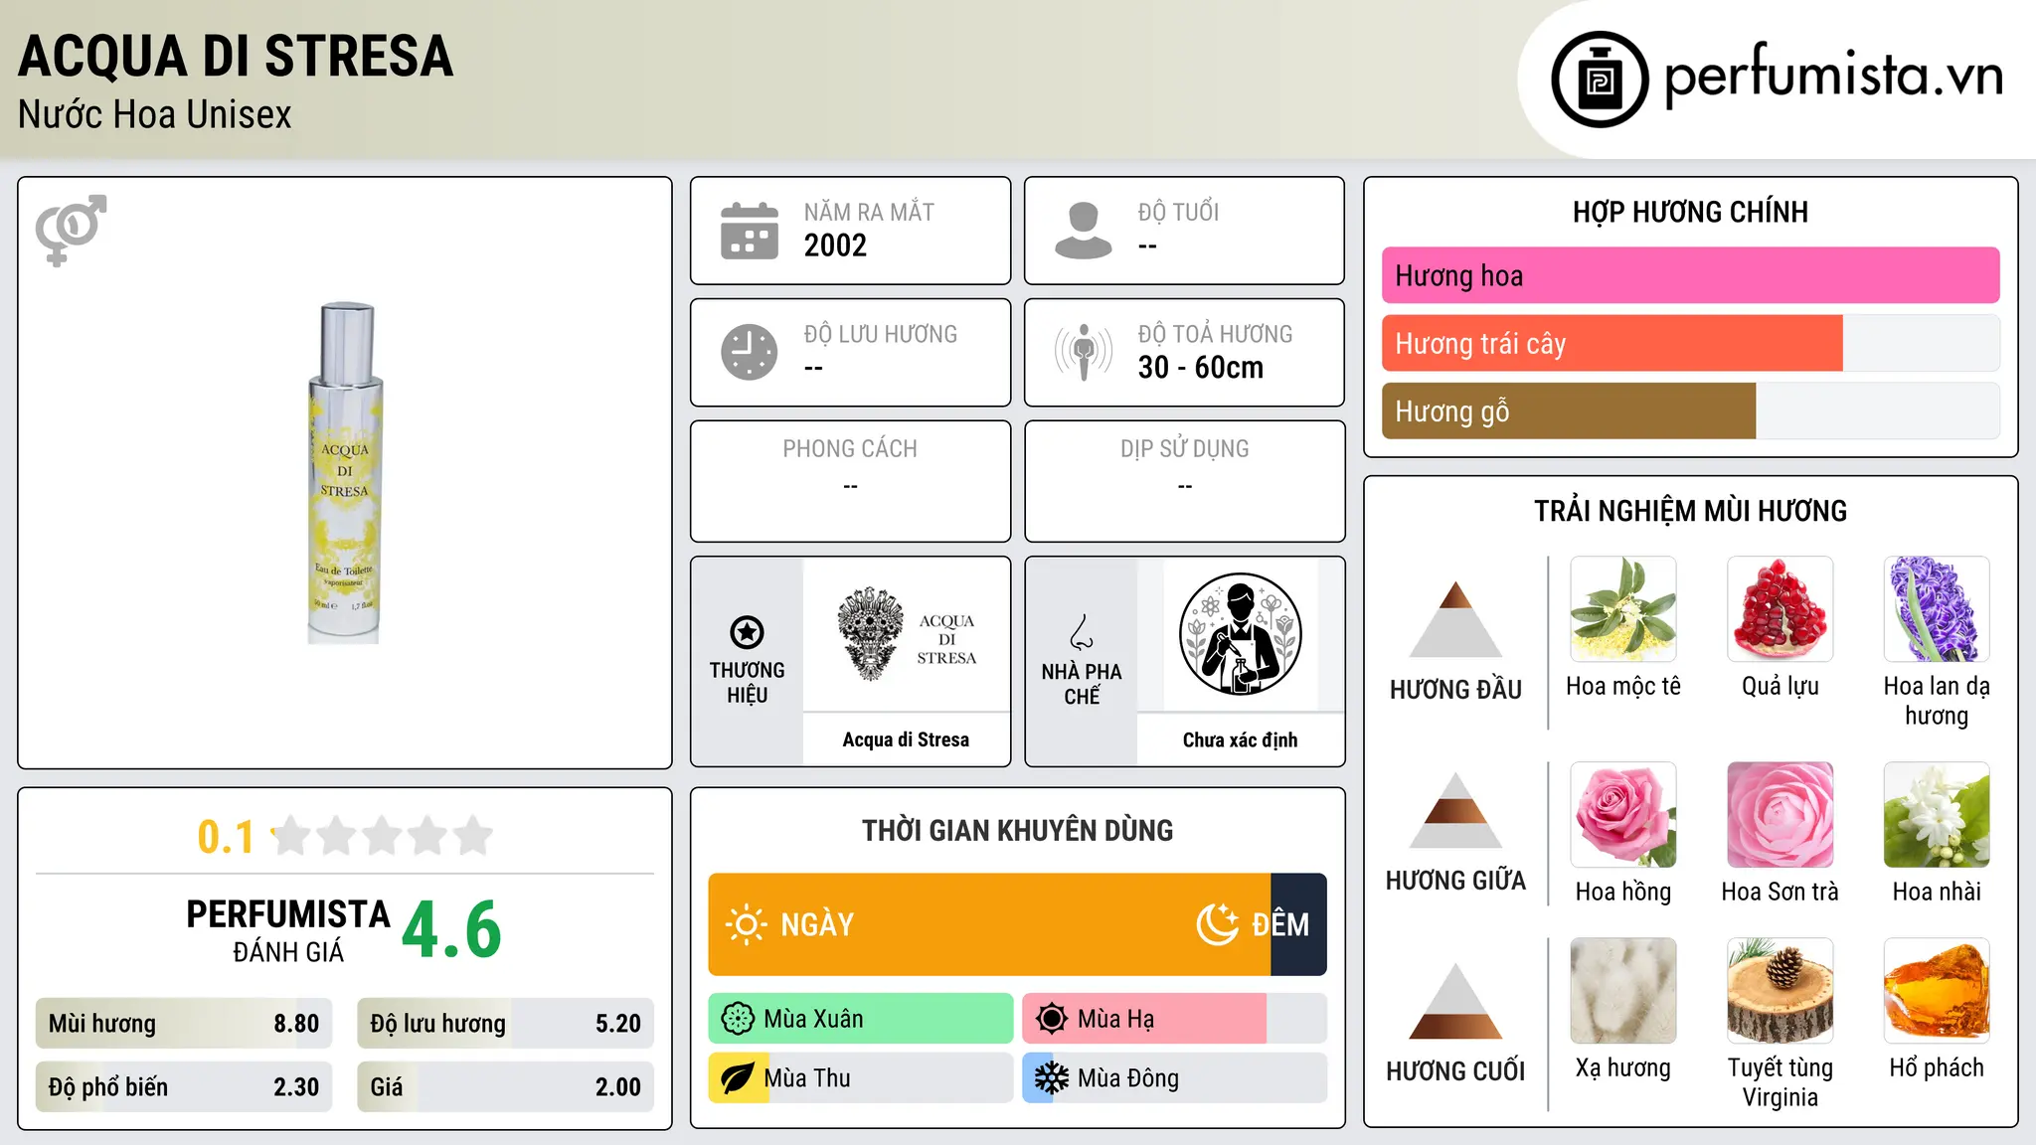
Task: Select the Hoa nhài note image
Action: click(x=1937, y=815)
